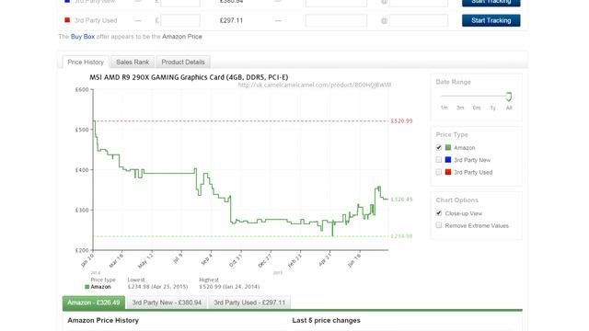Toggle the Close-up View checkbox

[438, 213]
